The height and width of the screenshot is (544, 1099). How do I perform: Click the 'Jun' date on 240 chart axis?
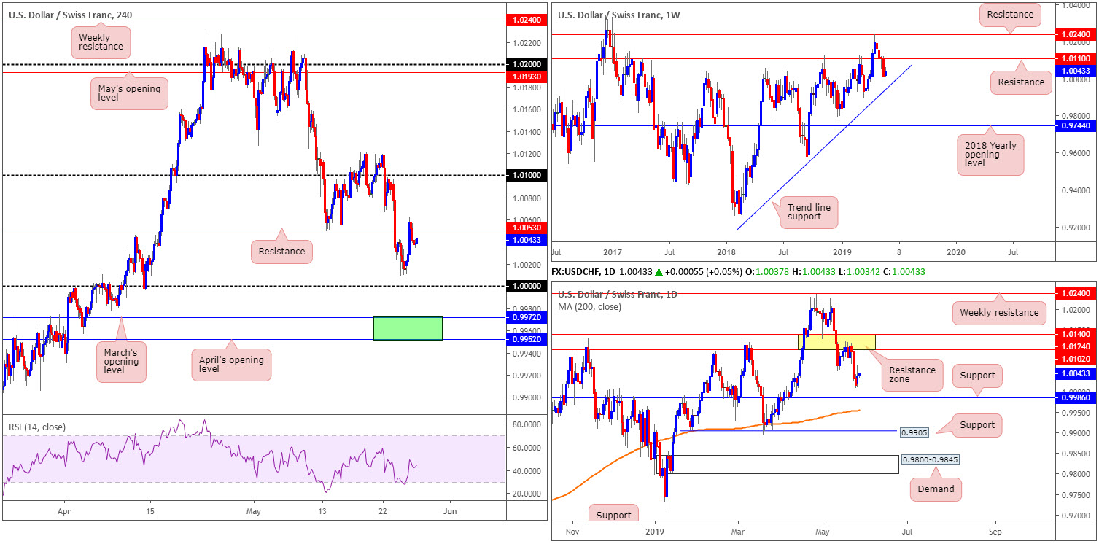click(450, 512)
